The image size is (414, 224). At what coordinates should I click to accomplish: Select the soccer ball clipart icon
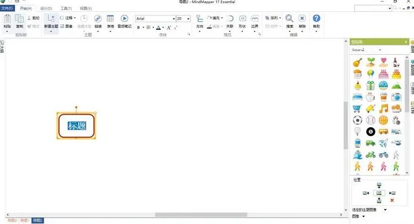tap(357, 120)
